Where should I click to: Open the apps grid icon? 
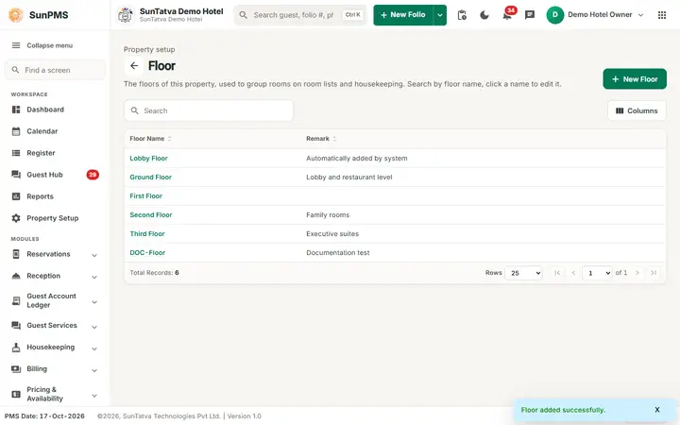click(x=662, y=15)
